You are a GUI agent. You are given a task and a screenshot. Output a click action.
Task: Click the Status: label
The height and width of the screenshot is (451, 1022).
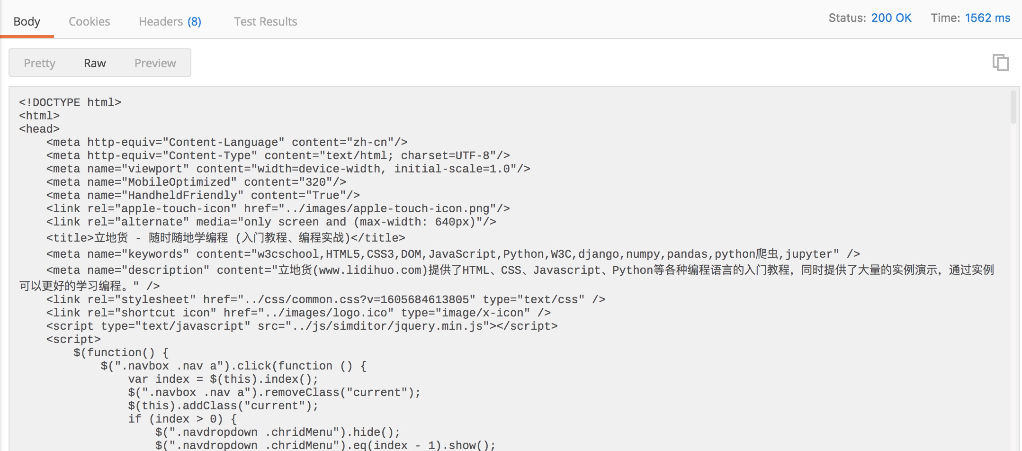pos(847,18)
